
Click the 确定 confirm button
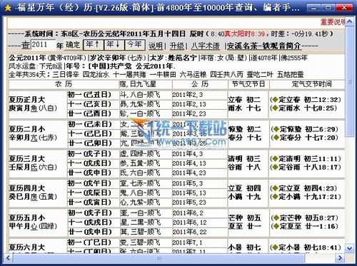[x=73, y=45]
